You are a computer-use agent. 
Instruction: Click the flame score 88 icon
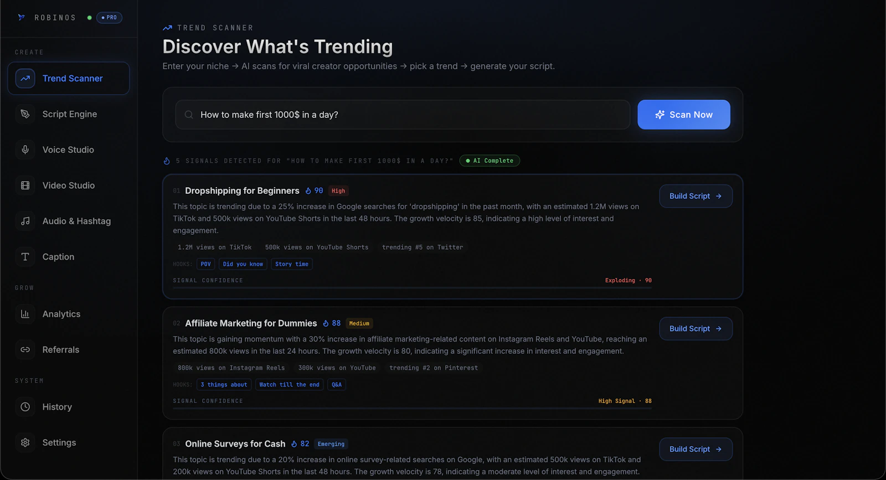(x=326, y=323)
